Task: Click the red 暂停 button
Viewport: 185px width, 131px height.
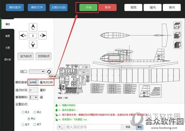Action: [x=108, y=7]
